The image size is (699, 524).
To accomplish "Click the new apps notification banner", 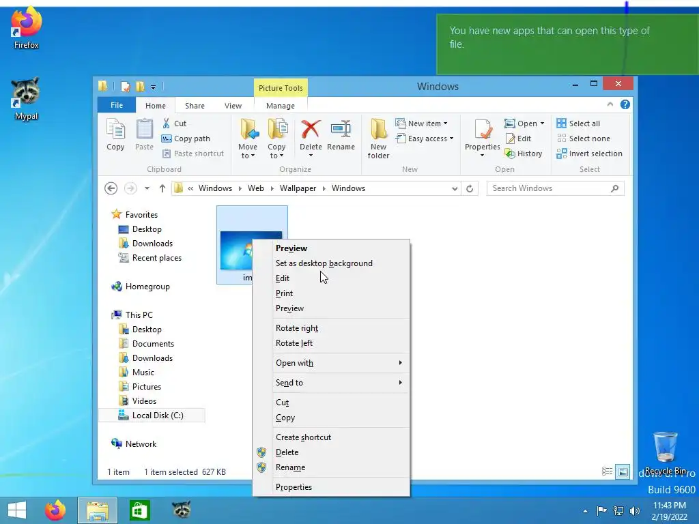I will tap(567, 44).
